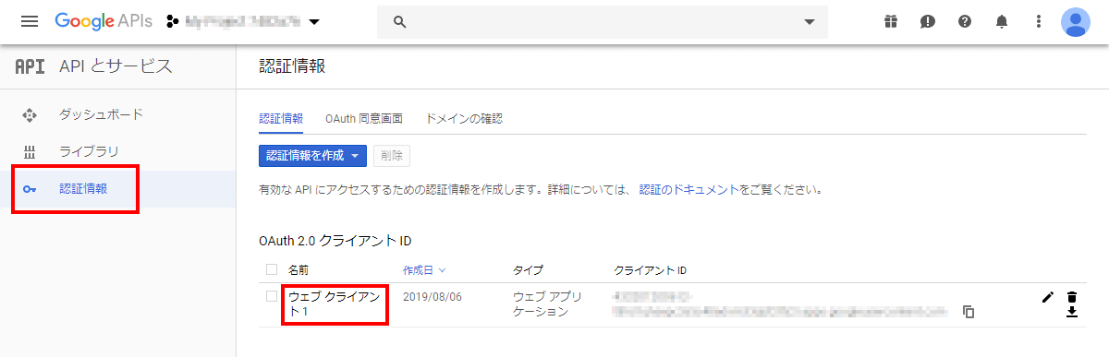Click the クライアント ID column header
Screen dimensions: 1109x357
point(651,270)
